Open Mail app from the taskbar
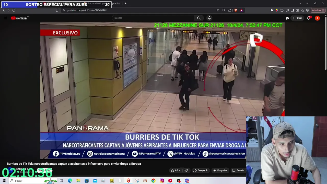327x184 pixels. tap(95, 181)
